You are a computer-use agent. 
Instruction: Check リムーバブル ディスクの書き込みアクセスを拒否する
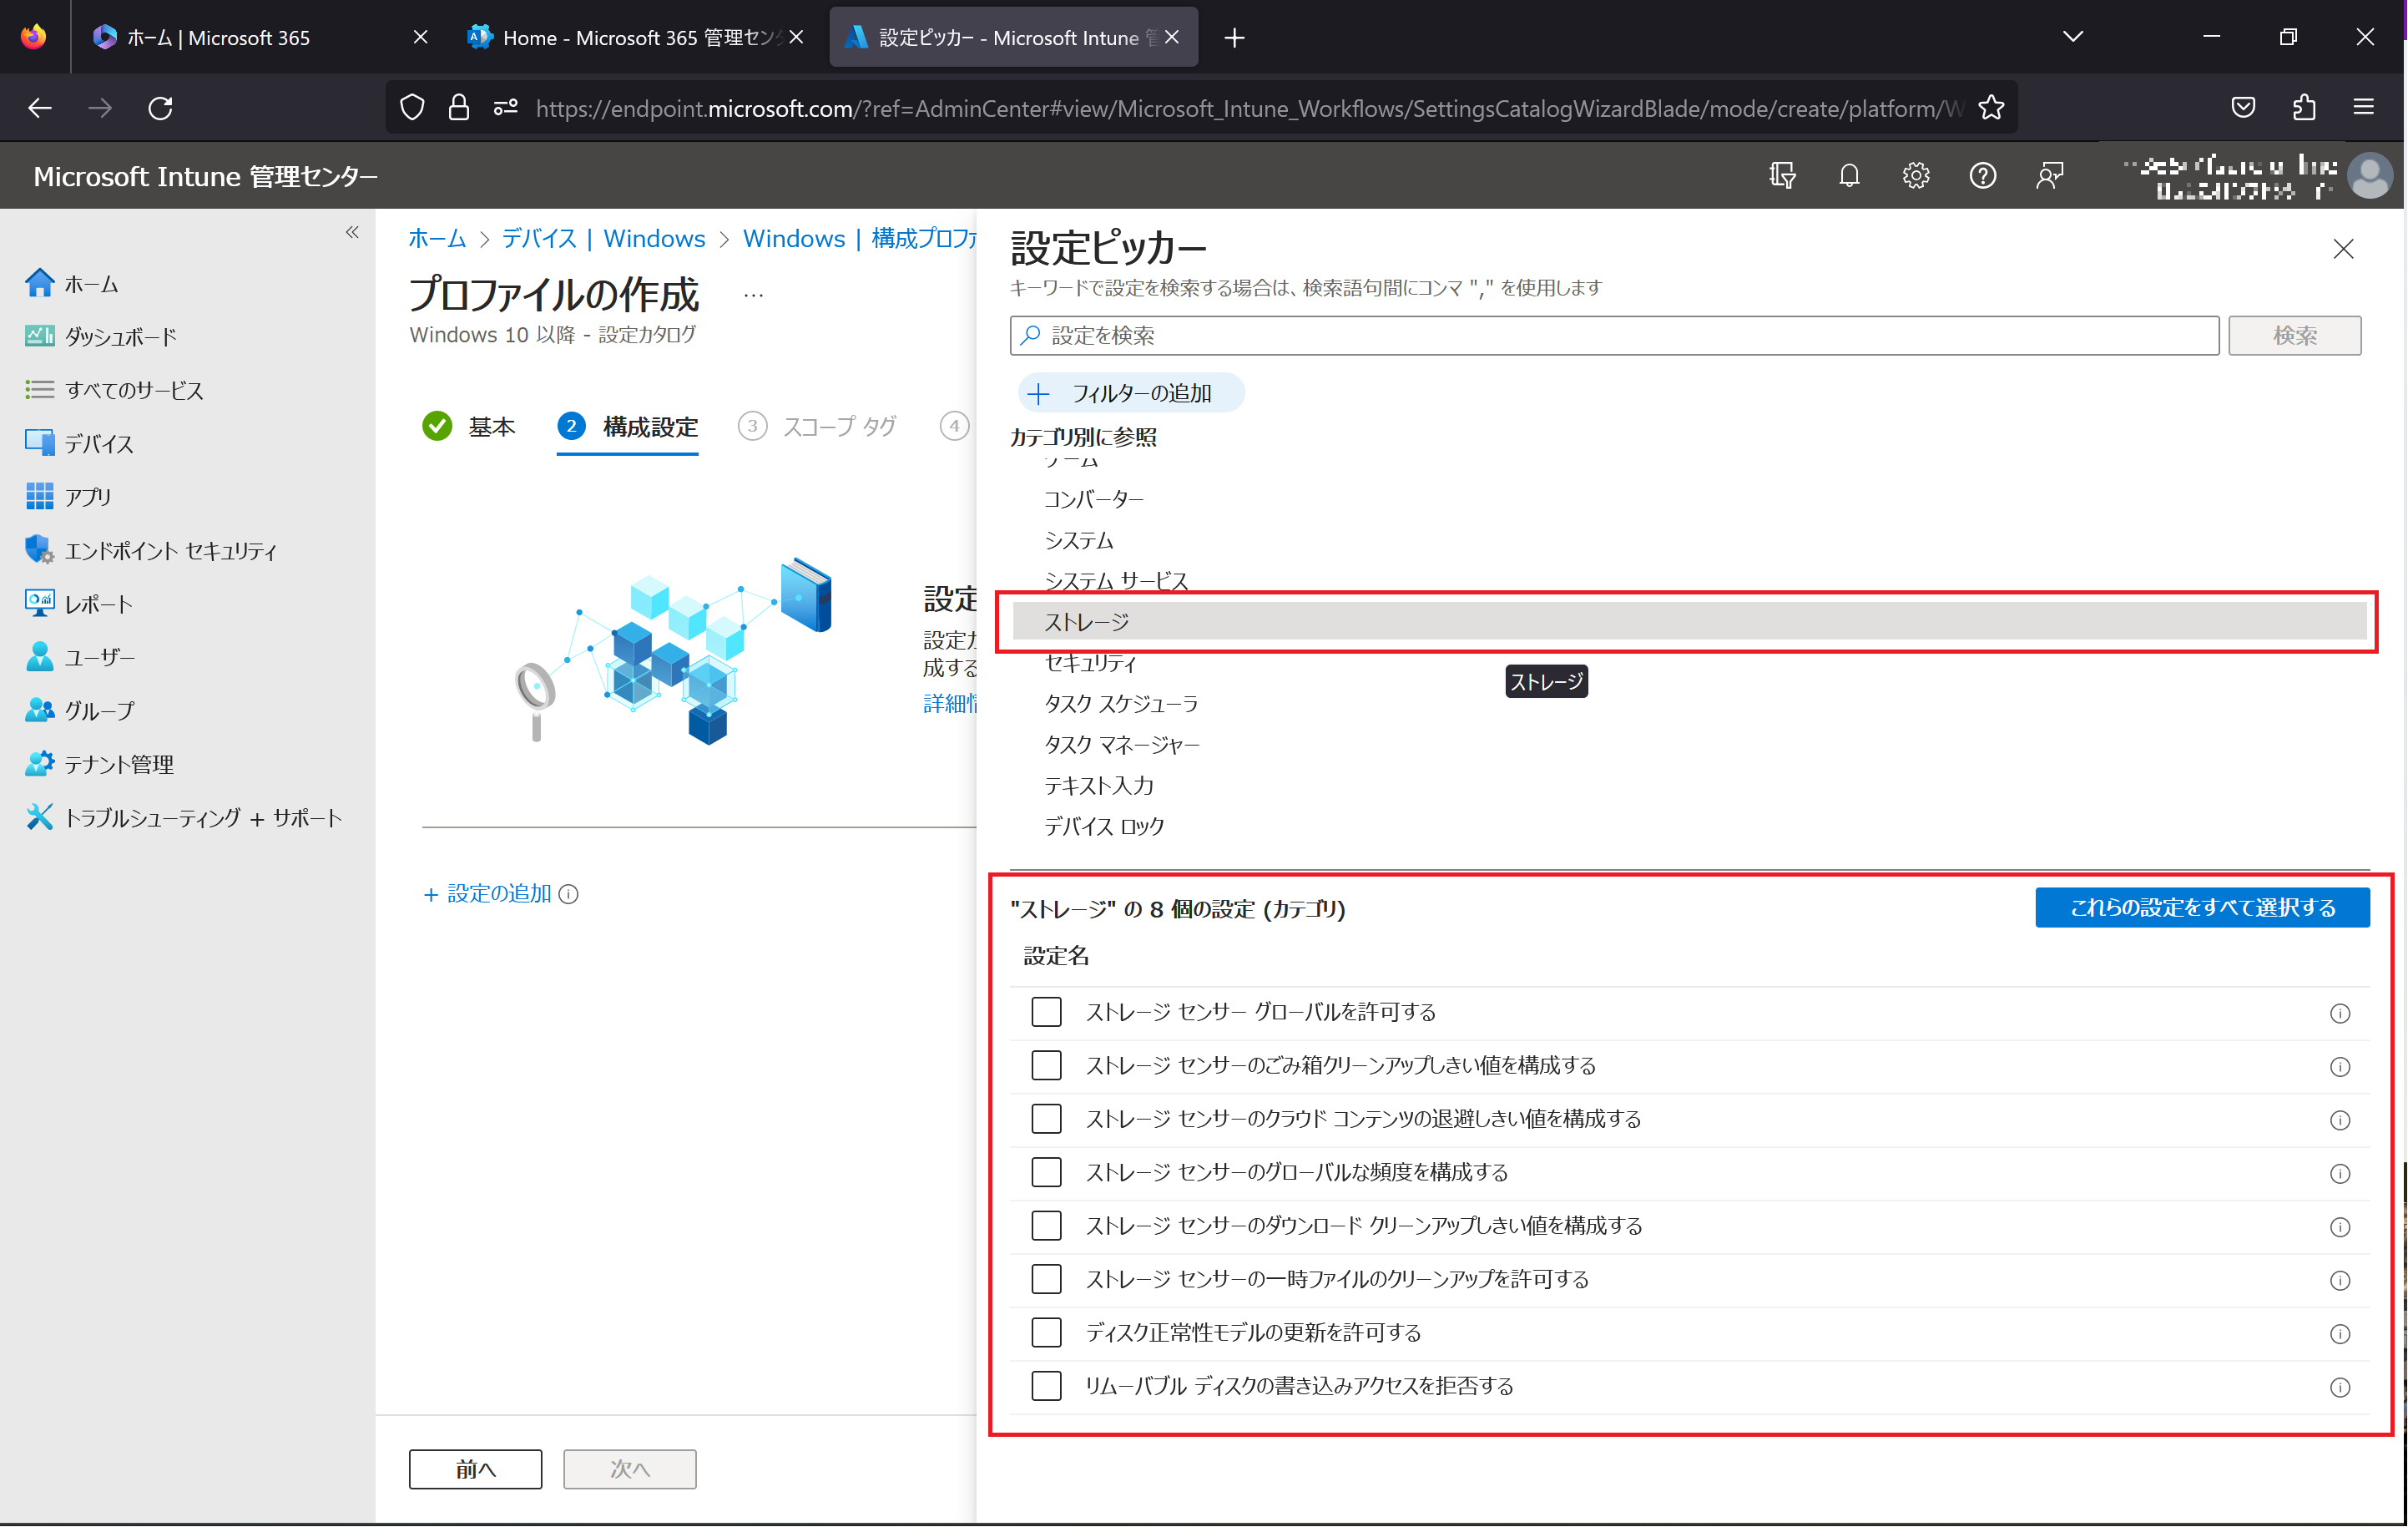pyautogui.click(x=1046, y=1386)
